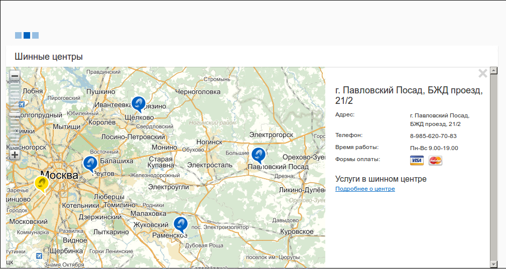Screen dimensions: 506x269
Task: Click the map zoom out minus button
Action: tap(15, 76)
